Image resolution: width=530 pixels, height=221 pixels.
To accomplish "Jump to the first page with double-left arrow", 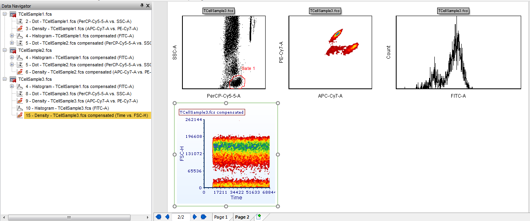I will click(x=158, y=217).
